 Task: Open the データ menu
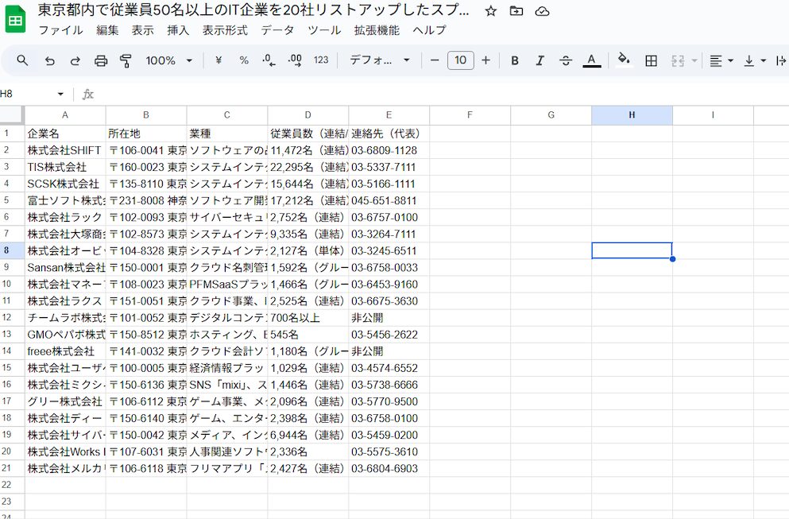click(277, 30)
